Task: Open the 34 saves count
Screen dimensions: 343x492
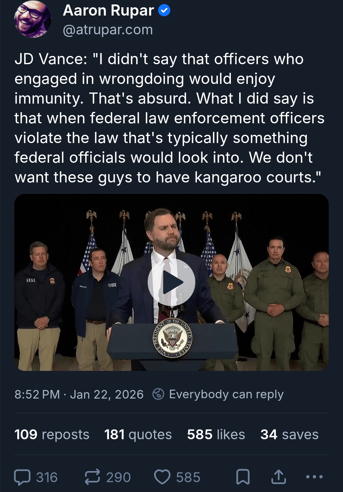Action: (x=289, y=434)
